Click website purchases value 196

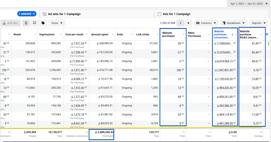point(179,70)
